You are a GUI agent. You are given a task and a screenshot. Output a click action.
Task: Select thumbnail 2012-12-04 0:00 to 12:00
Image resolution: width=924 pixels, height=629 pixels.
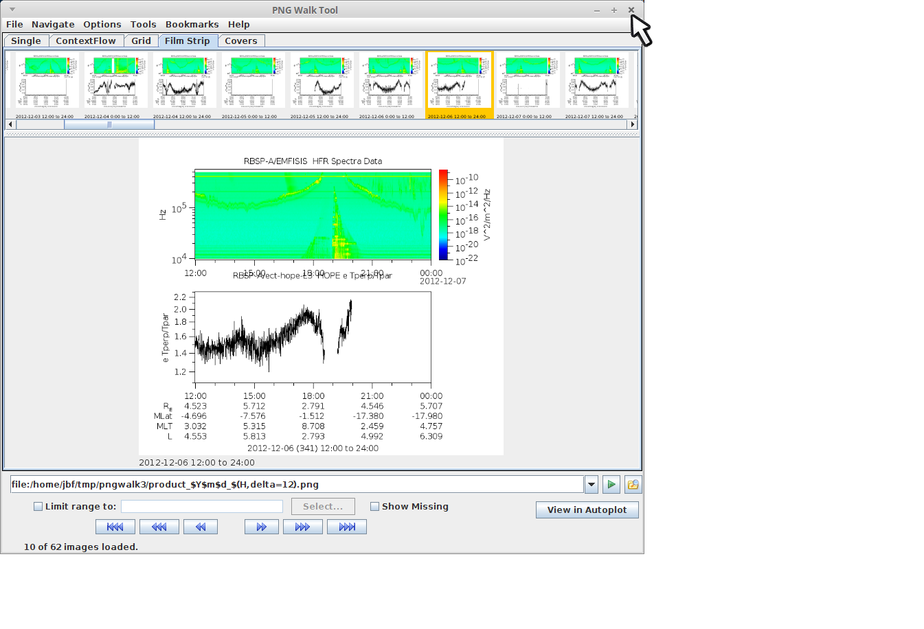click(116, 81)
